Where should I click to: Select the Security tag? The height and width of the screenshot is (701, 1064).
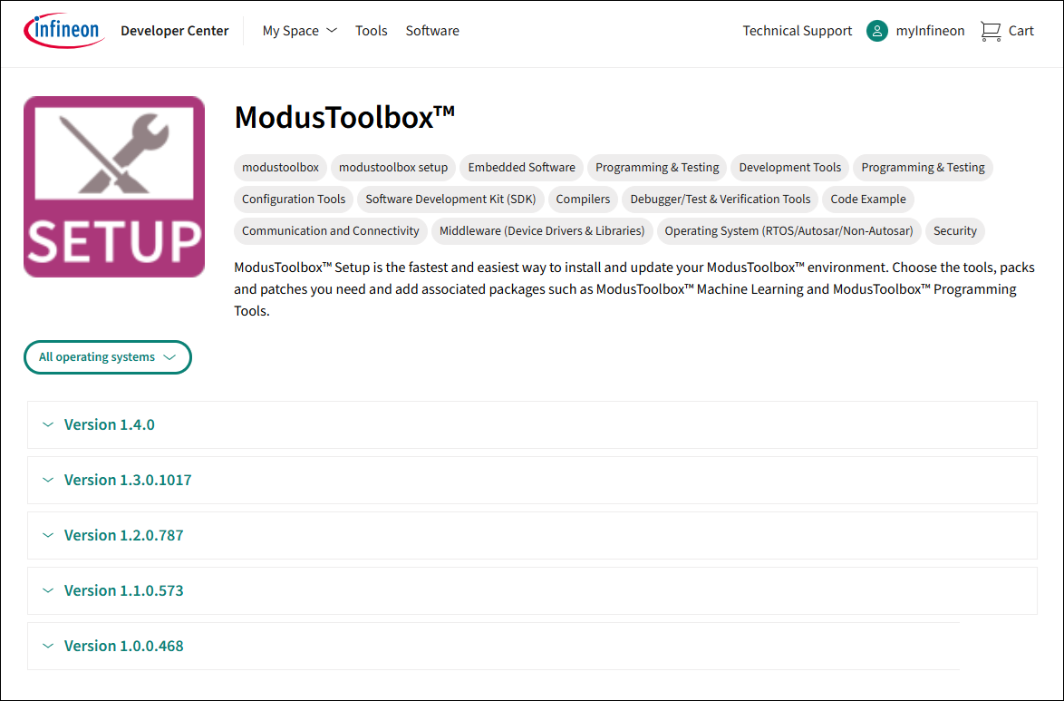tap(954, 231)
